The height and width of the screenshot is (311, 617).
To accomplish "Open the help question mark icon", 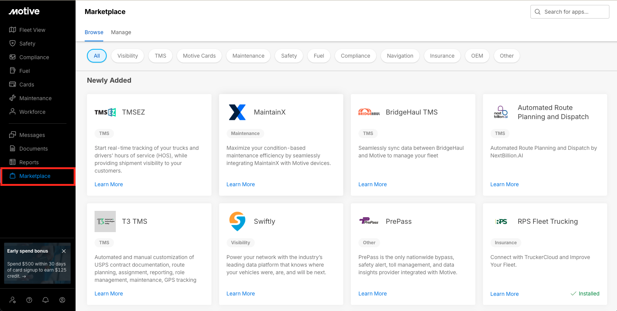I will (x=29, y=300).
